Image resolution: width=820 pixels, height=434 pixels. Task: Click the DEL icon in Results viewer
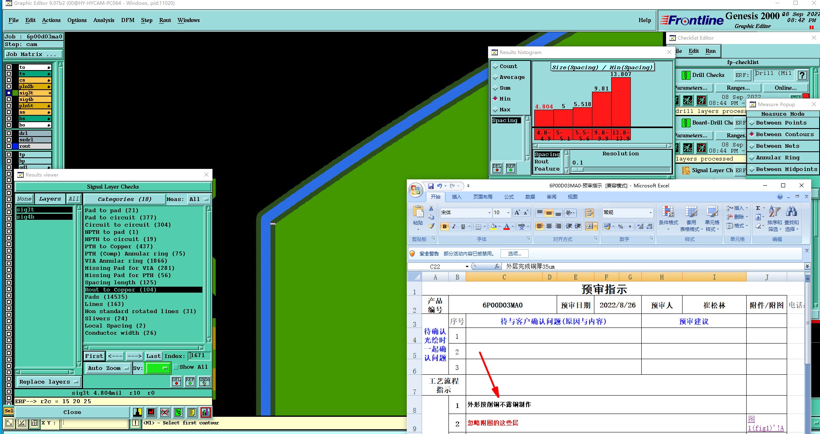pyautogui.click(x=176, y=382)
